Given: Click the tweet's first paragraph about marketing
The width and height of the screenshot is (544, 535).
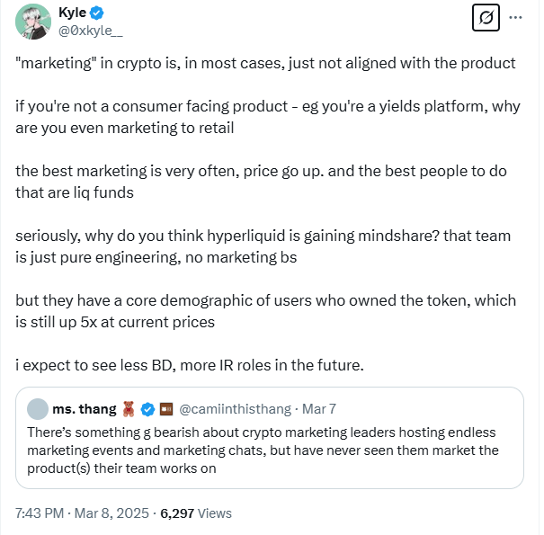Looking at the screenshot, I should point(265,64).
